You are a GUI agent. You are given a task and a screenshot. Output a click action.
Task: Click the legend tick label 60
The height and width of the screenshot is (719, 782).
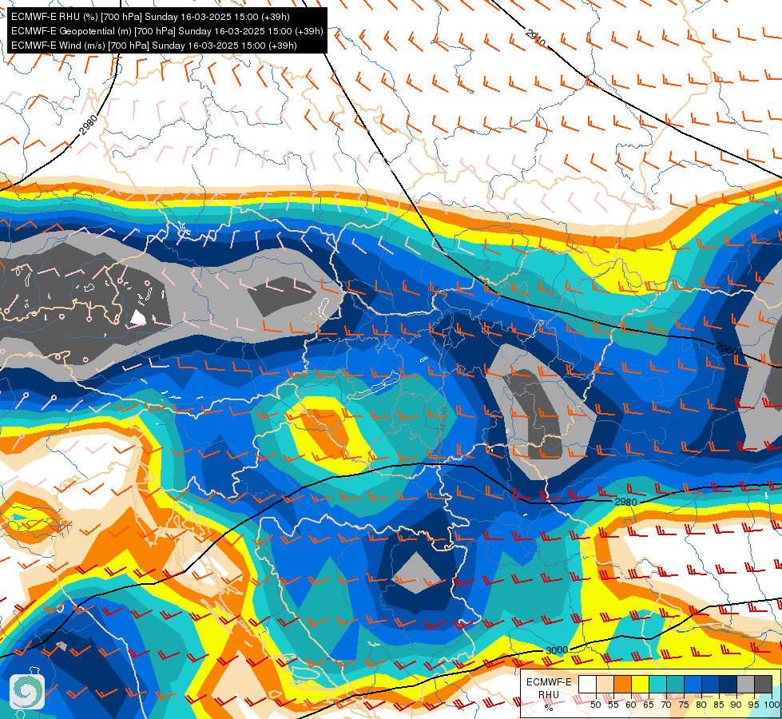point(631,705)
